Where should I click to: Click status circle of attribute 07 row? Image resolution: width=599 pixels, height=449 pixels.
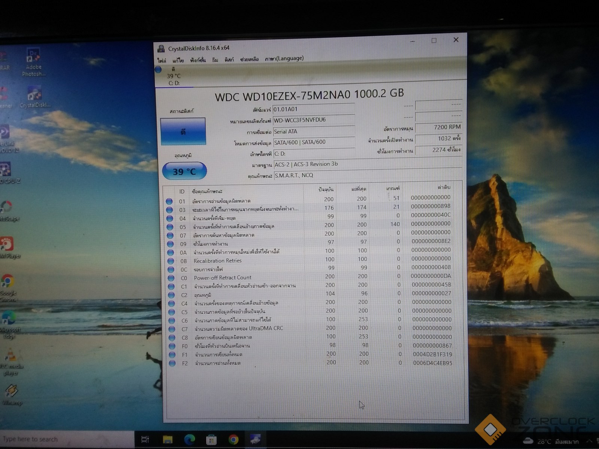170,236
